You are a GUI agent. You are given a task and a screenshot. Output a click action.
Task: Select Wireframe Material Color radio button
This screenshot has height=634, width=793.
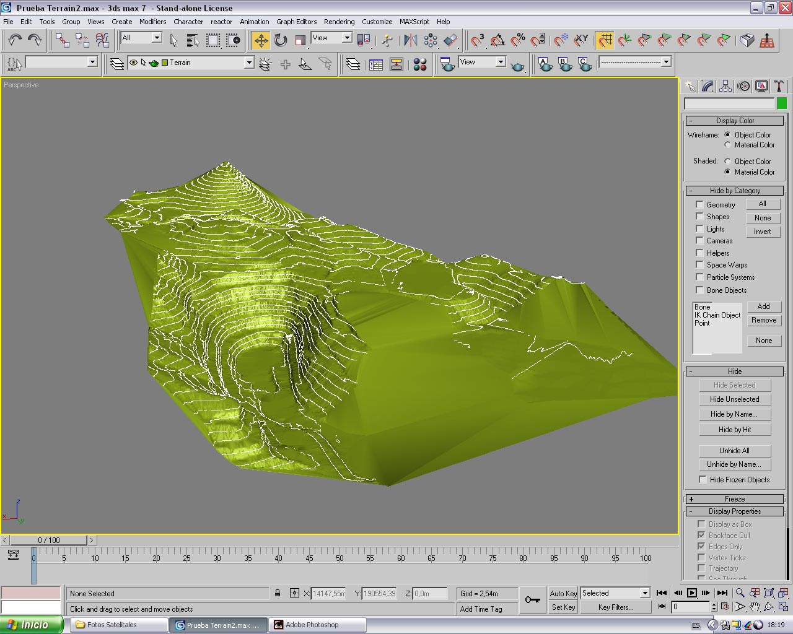pyautogui.click(x=727, y=145)
